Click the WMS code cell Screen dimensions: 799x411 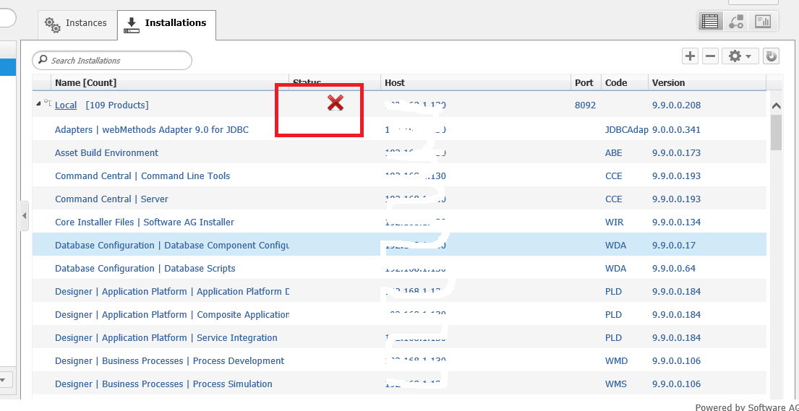pos(615,384)
